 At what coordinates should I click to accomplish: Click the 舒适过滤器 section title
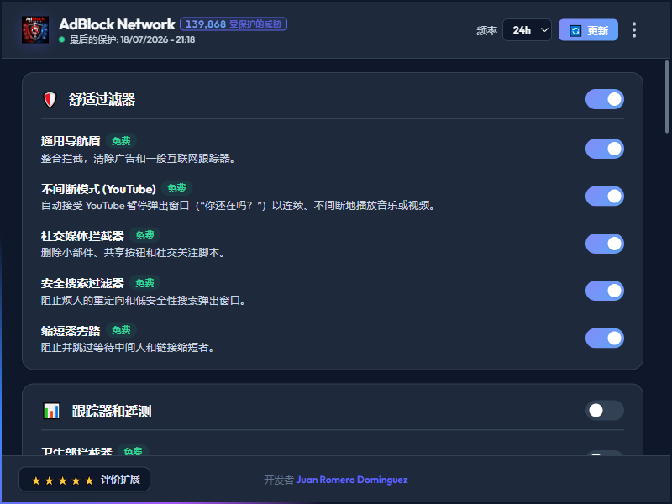point(102,99)
